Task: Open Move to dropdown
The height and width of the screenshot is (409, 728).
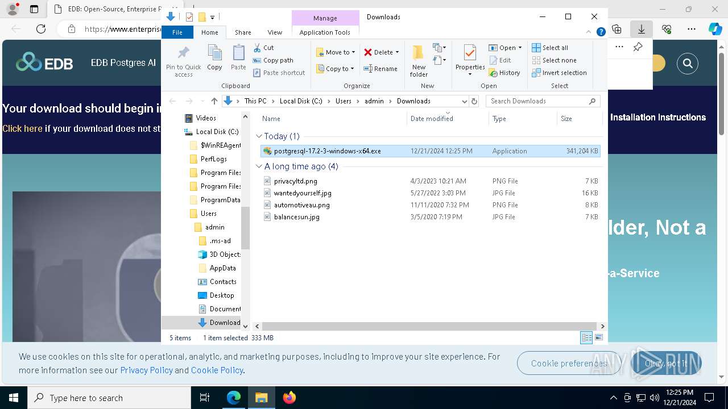Action: tap(336, 52)
